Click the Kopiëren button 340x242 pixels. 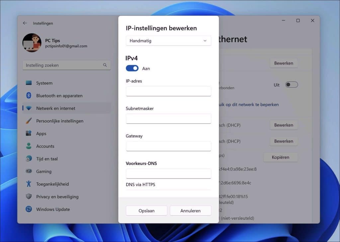pos(280,157)
